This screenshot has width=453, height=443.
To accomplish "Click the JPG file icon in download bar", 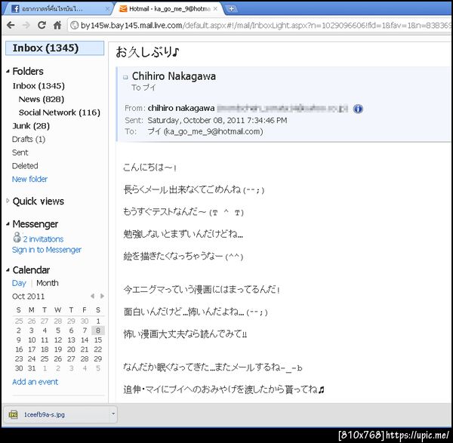I will coord(13,414).
